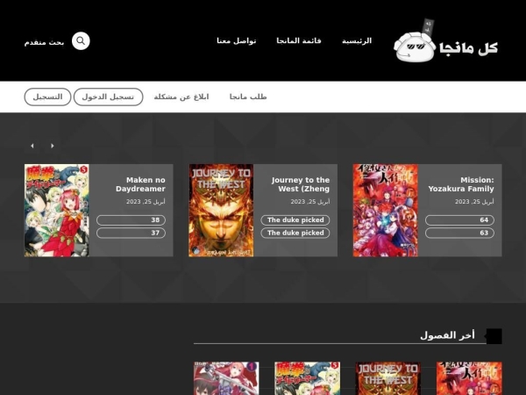Open Journey to the West title

coord(300,184)
